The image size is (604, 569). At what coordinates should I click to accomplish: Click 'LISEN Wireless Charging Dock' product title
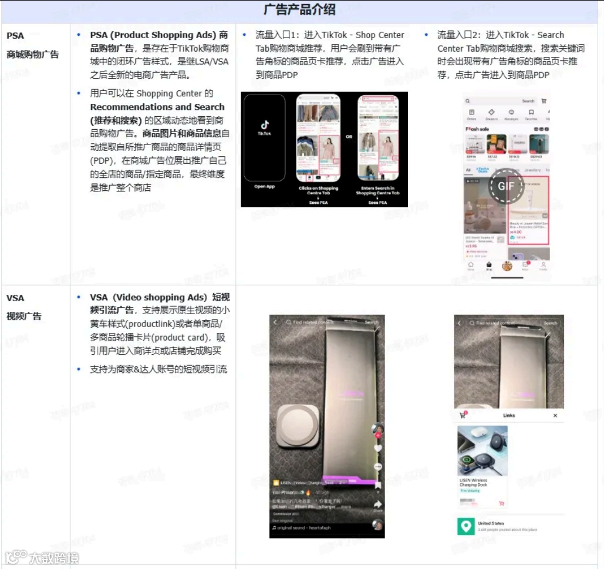coord(474,482)
